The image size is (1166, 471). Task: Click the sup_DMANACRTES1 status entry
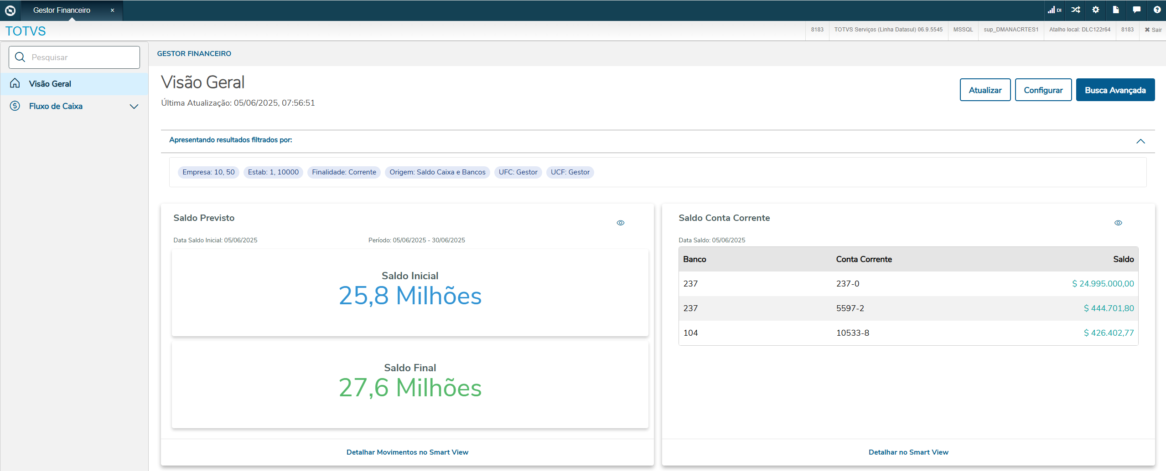(x=1011, y=30)
